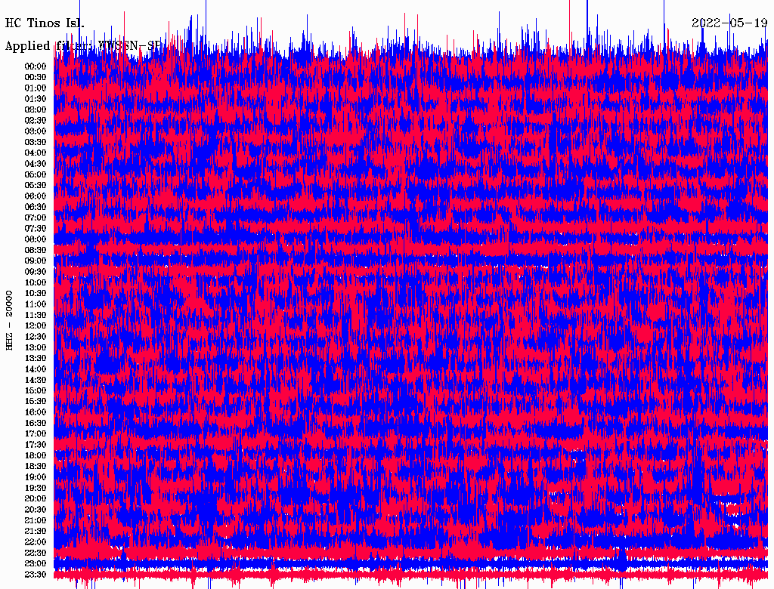Image resolution: width=774 pixels, height=589 pixels.
Task: Select the 03:00 time row label
Action: click(36, 131)
